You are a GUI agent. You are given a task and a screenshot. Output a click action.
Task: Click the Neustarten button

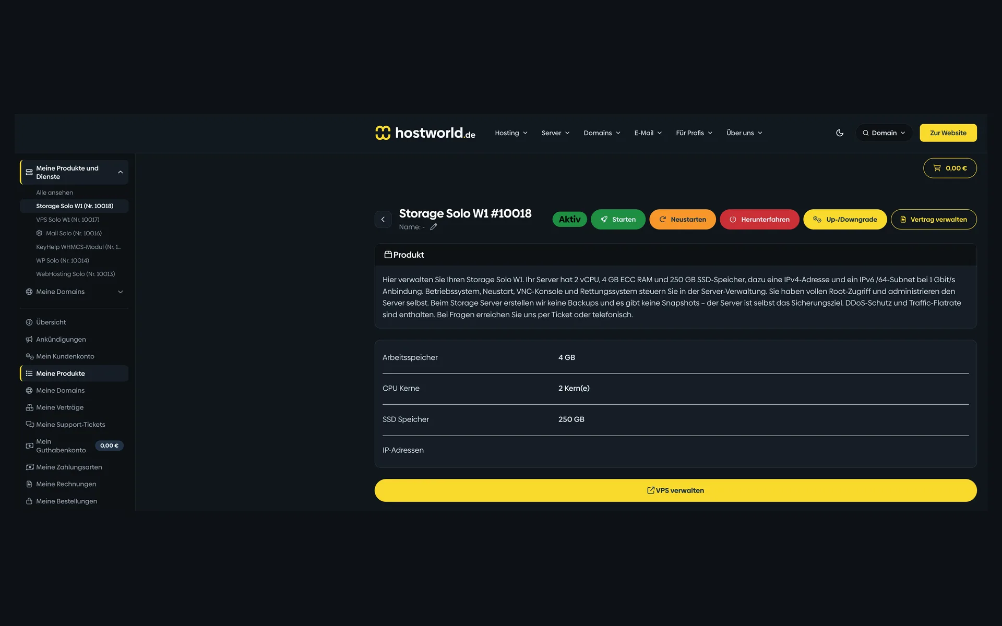[683, 220]
